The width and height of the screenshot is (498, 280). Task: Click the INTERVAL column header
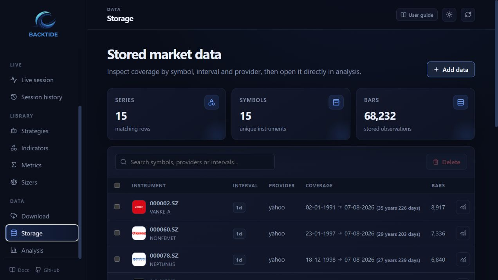245,185
